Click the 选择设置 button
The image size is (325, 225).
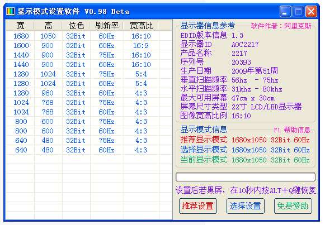(246, 206)
